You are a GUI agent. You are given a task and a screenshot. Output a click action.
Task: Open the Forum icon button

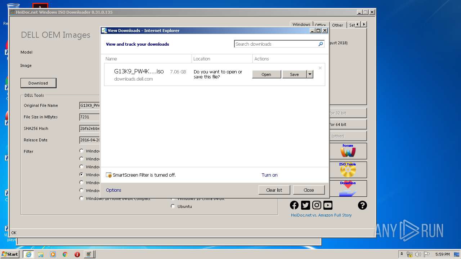pos(348,151)
